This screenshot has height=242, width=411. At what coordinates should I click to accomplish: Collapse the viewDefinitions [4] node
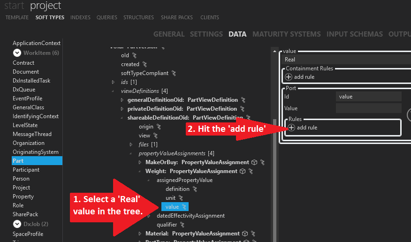pos(113,91)
